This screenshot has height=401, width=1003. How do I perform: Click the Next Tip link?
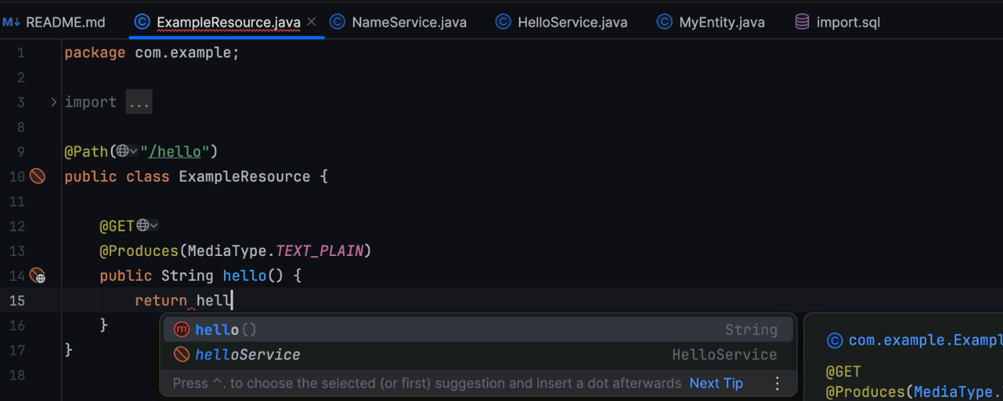tap(716, 383)
